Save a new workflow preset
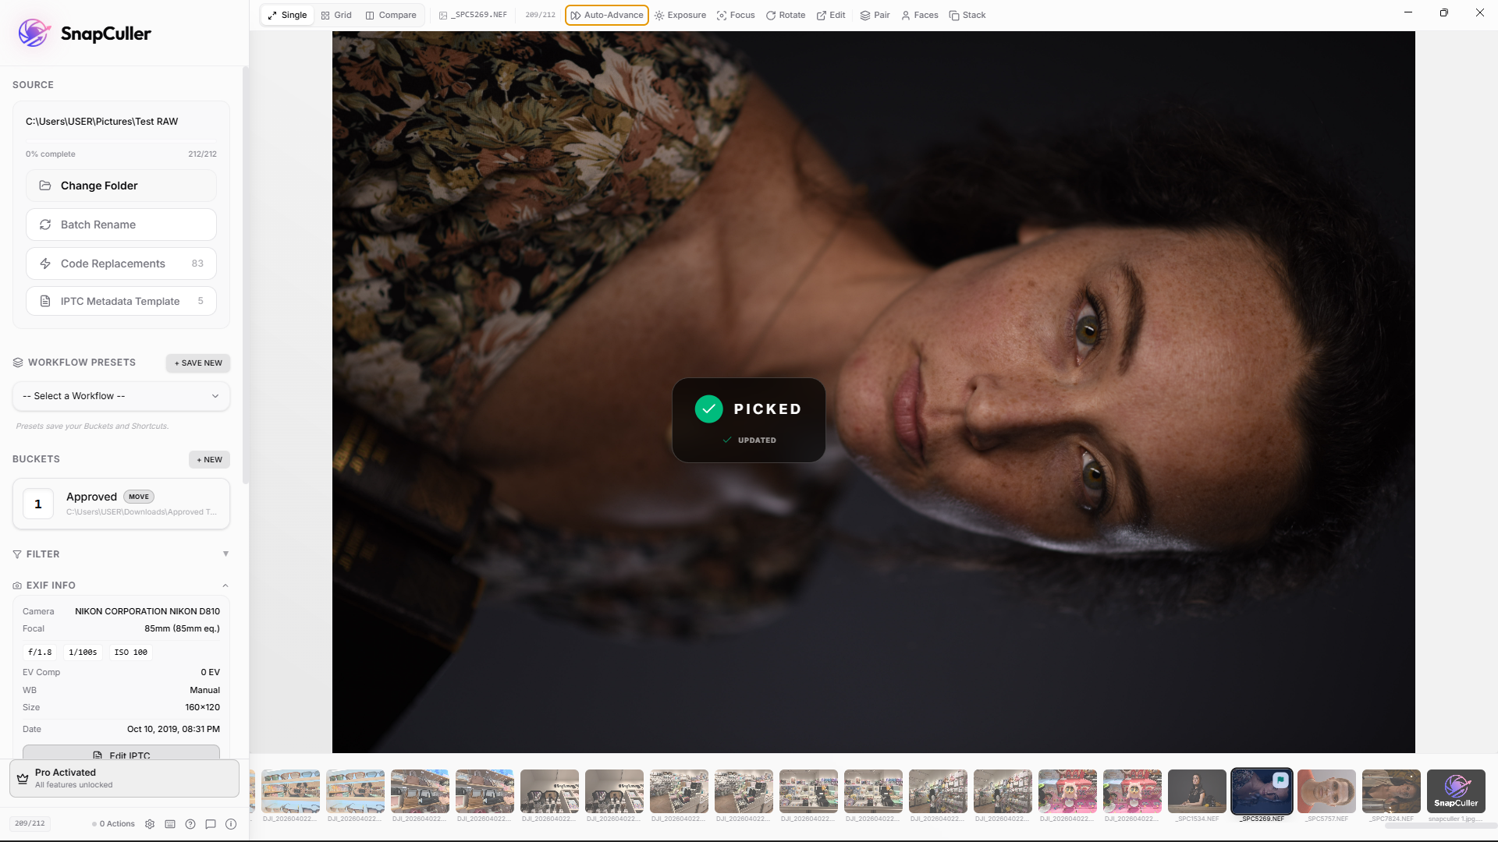Screen dimensions: 1498x842 point(198,363)
